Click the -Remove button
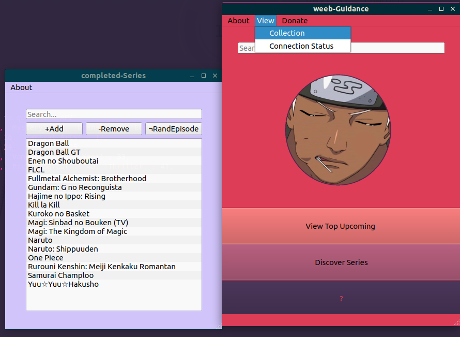This screenshot has height=337, width=460. coord(114,129)
